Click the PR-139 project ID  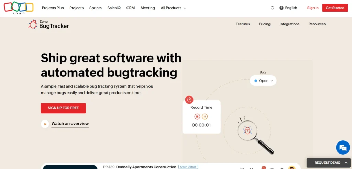click(109, 167)
